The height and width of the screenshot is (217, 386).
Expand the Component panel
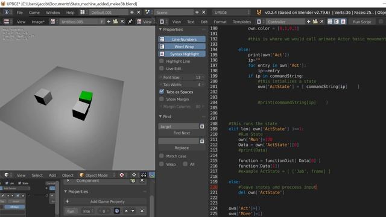[68, 181]
